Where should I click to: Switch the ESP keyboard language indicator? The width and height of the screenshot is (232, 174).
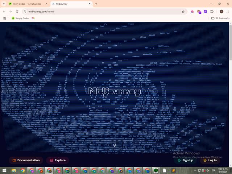coord(214,170)
